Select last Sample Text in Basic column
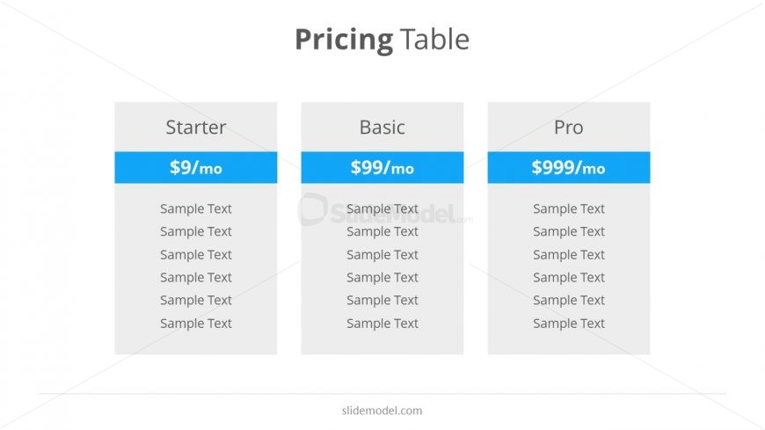Screen dimensions: 765x430 point(382,324)
